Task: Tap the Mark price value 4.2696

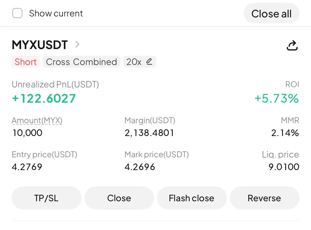Action: pos(140,167)
